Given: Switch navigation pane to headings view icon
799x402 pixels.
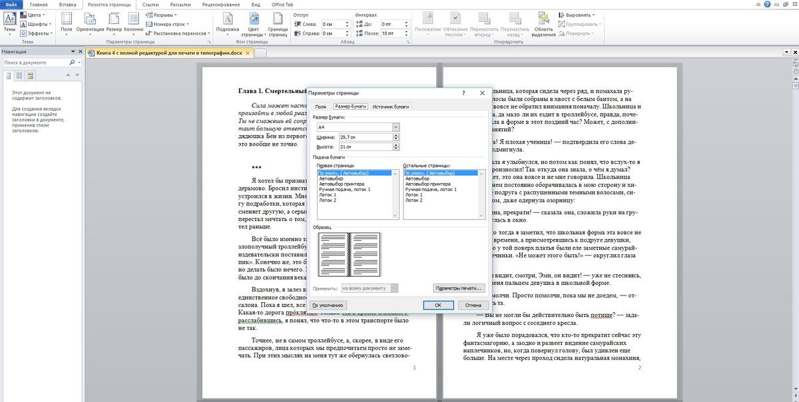Looking at the screenshot, I should pyautogui.click(x=7, y=75).
